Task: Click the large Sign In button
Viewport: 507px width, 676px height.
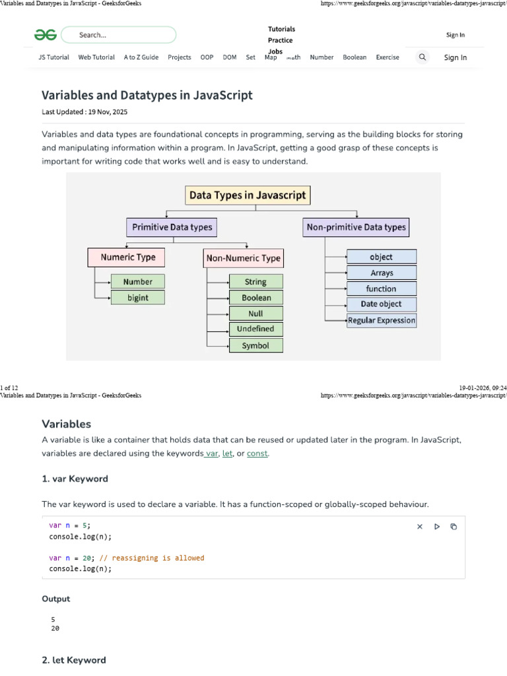Action: tap(456, 57)
